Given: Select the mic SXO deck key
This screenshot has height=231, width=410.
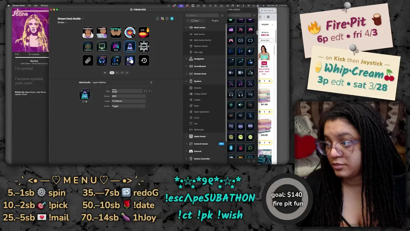Looking at the screenshot, I should tap(116, 61).
